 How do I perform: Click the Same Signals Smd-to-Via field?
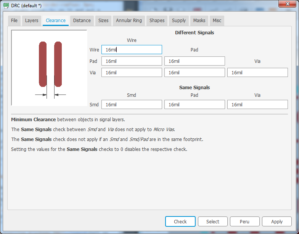pos(258,104)
